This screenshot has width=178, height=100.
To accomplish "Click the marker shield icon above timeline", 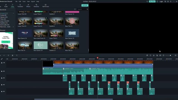I will 150,55.
